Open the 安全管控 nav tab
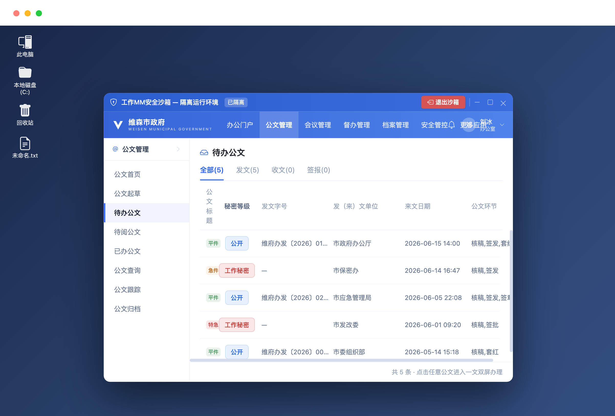 coord(434,125)
